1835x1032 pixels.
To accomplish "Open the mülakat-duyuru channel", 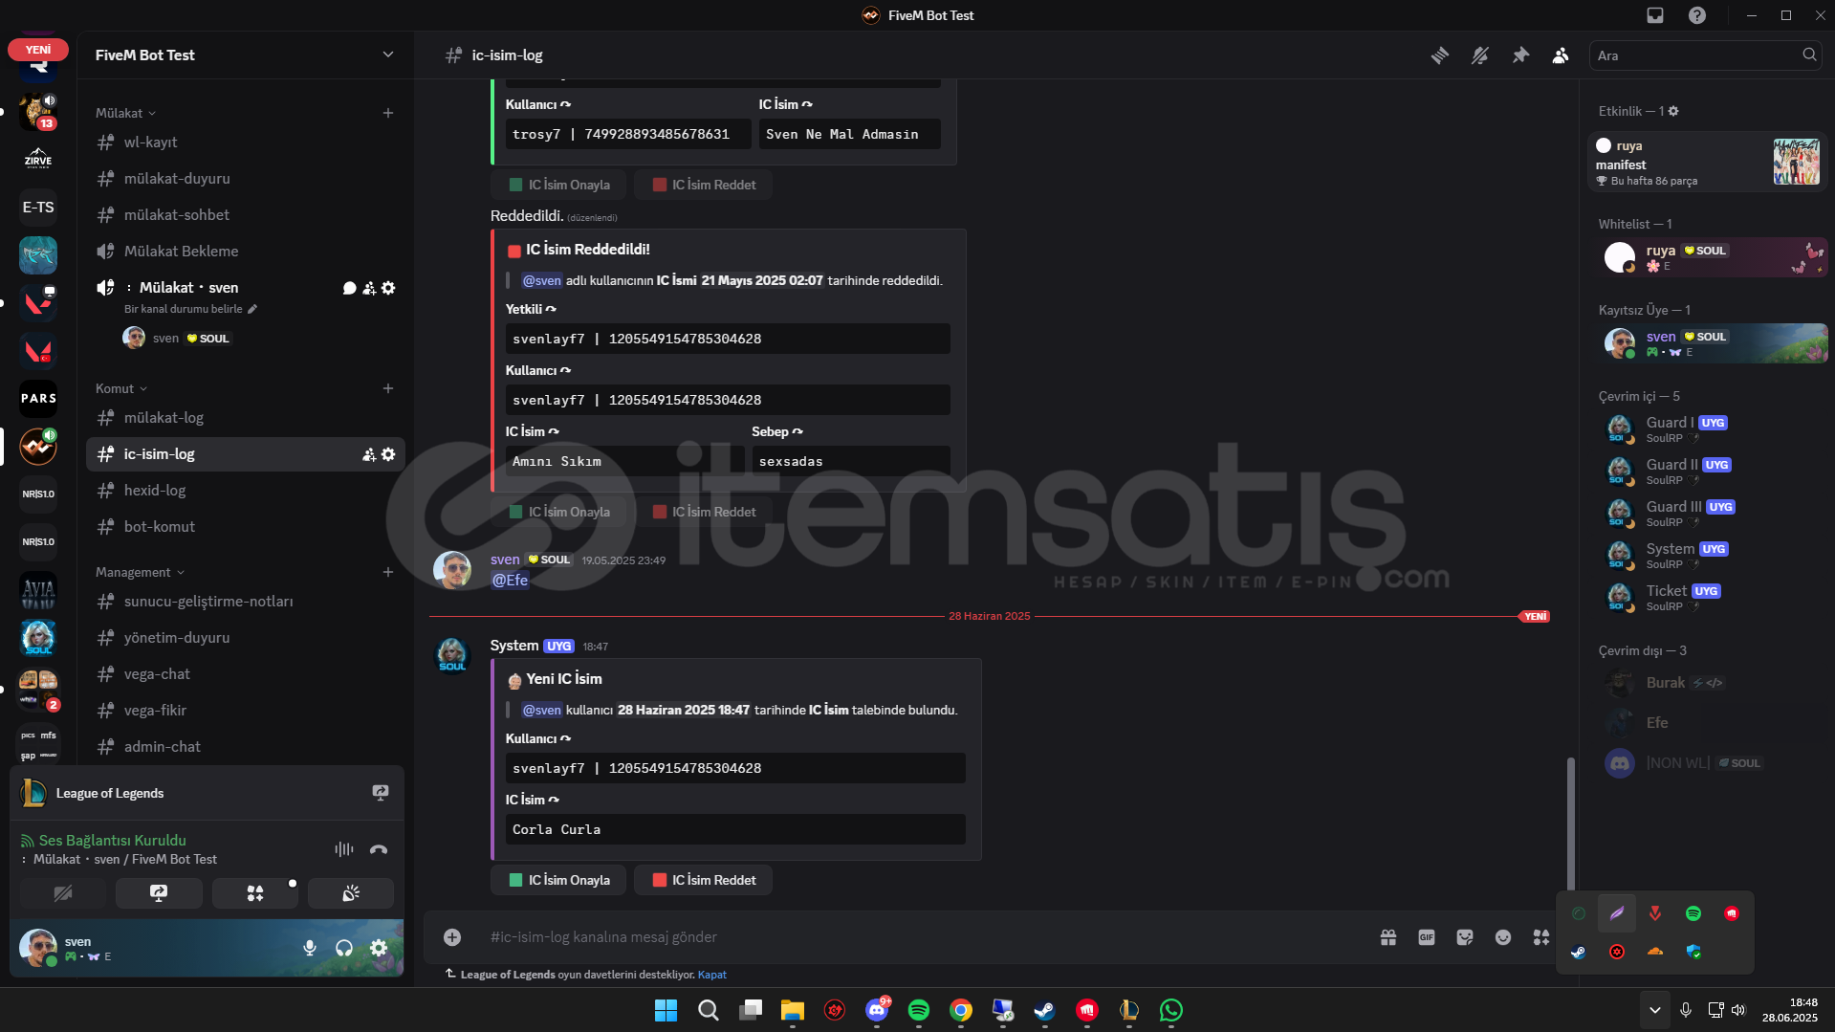I will pos(246,179).
